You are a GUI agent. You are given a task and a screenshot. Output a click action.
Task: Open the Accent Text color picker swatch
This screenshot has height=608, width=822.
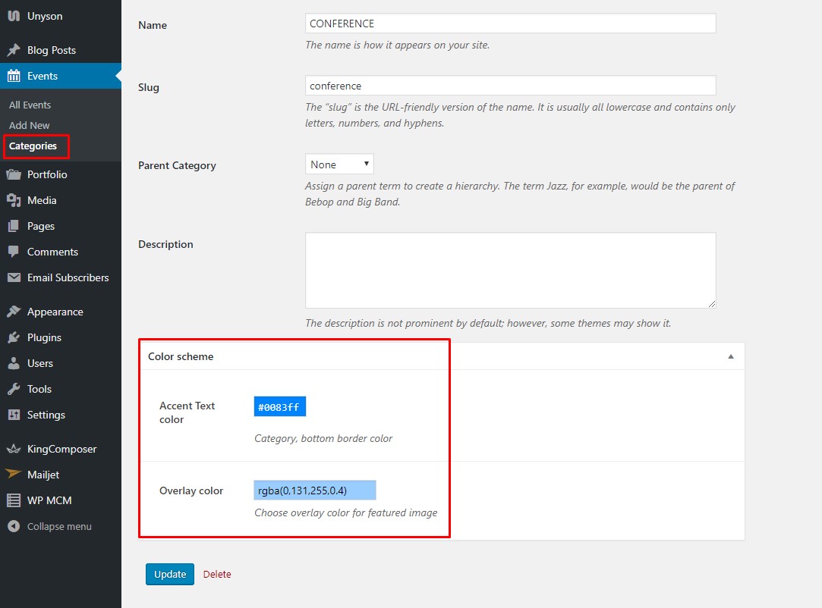click(279, 407)
